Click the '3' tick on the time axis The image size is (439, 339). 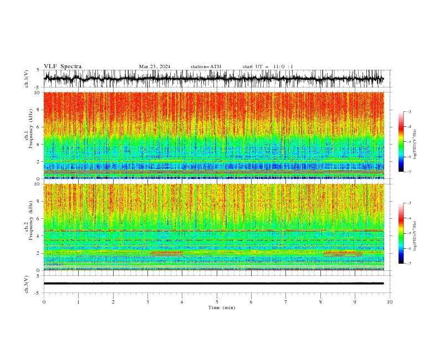pos(147,302)
